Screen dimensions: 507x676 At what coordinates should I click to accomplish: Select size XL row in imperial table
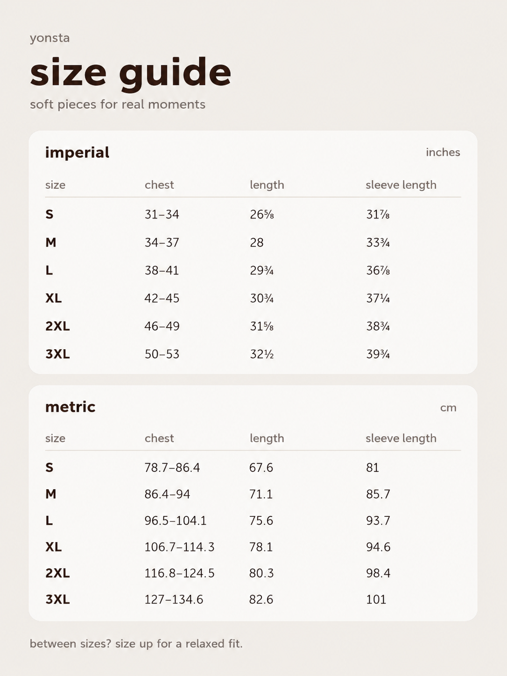point(253,298)
